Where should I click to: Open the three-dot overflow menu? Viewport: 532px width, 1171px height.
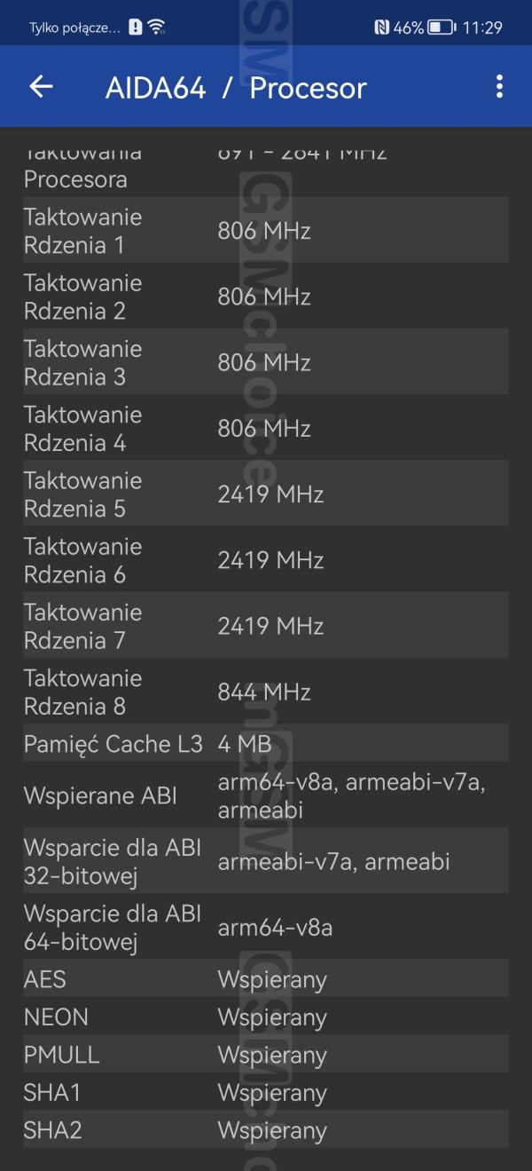coord(499,86)
